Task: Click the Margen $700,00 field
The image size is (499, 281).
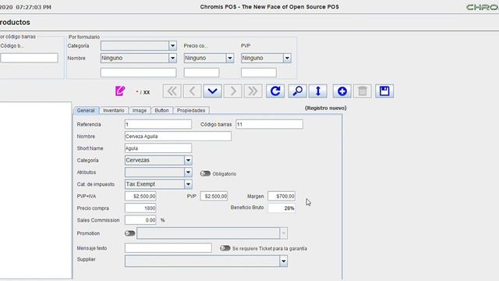Action: [x=281, y=196]
